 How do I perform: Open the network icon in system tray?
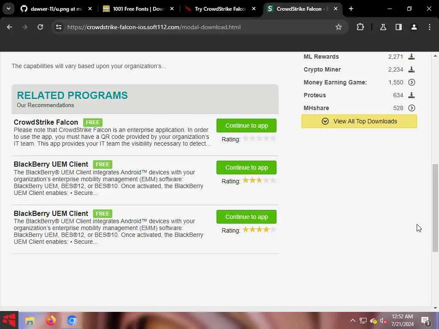[363, 320]
